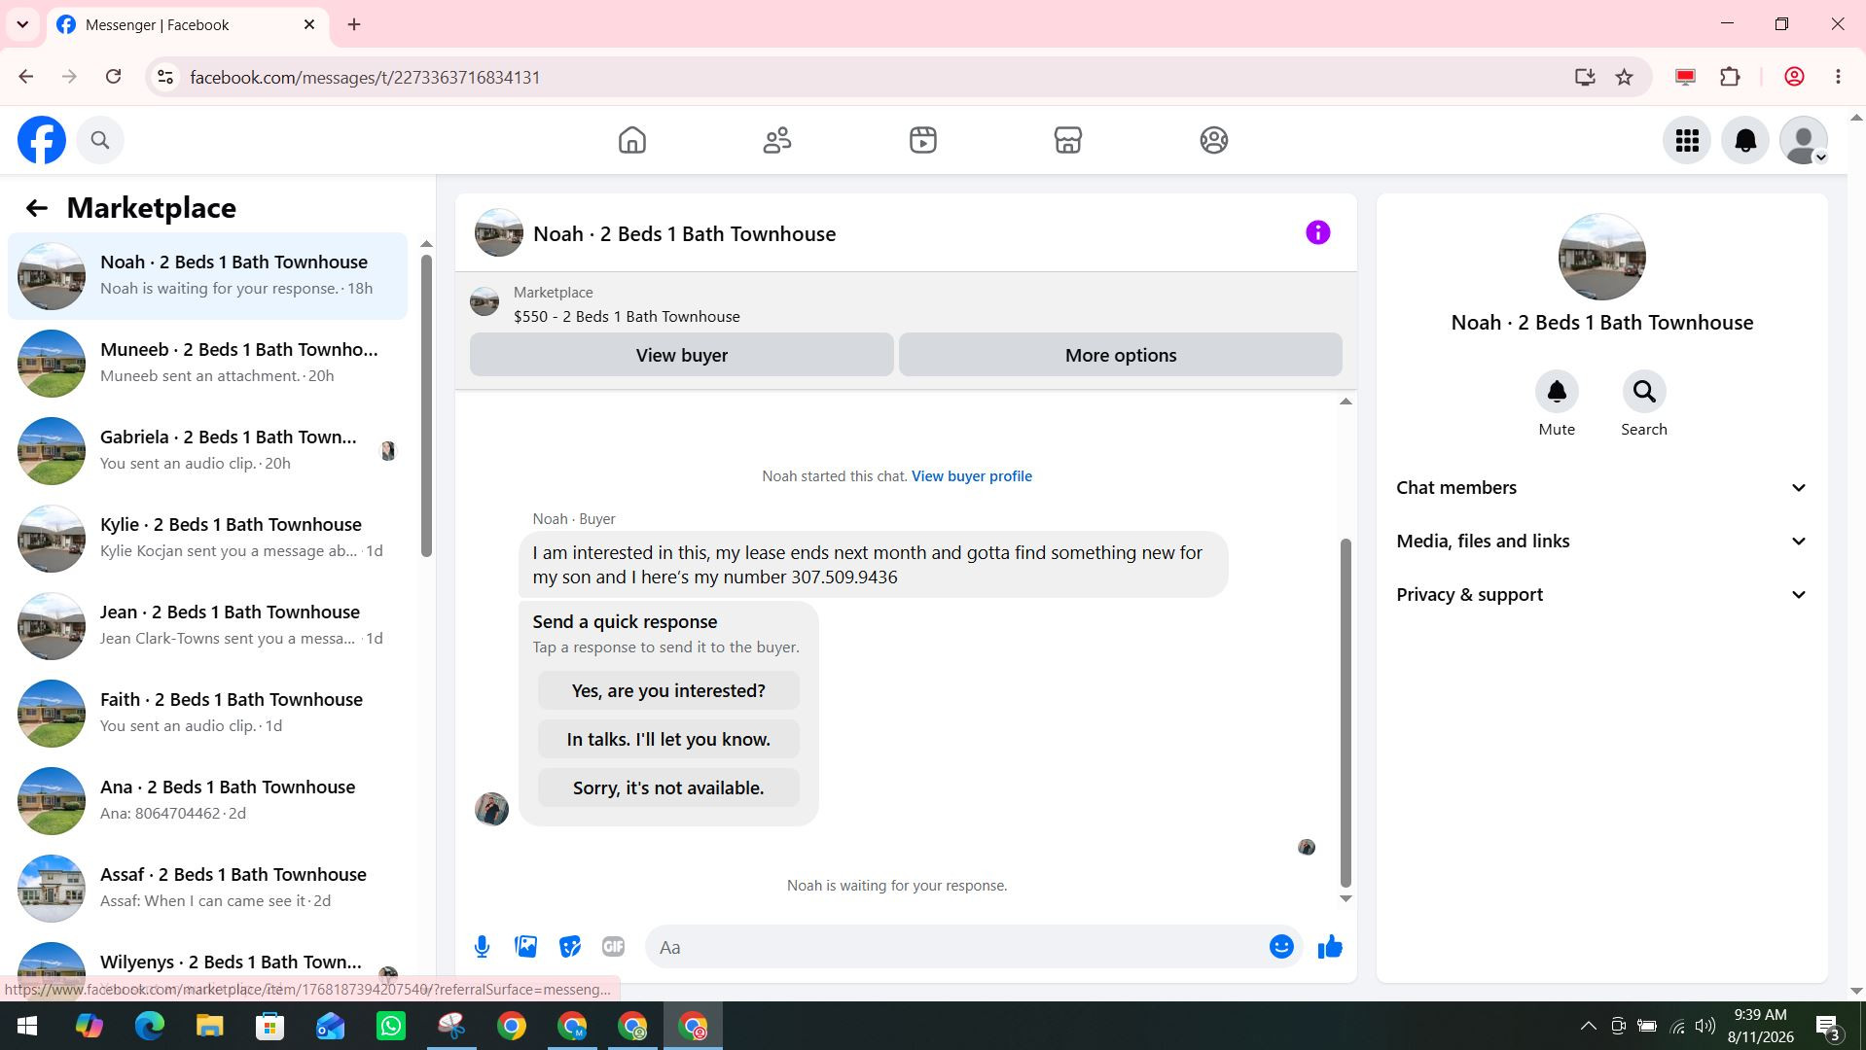Go back to previous page in browser
The height and width of the screenshot is (1050, 1866).
coord(26,77)
